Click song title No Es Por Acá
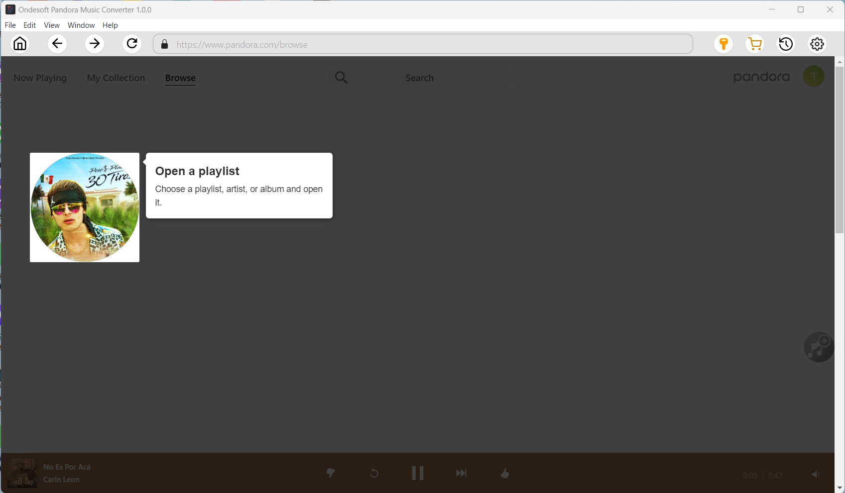 [x=67, y=467]
